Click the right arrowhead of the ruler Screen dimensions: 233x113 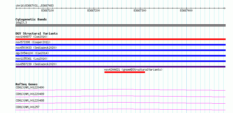coord(225,8)
